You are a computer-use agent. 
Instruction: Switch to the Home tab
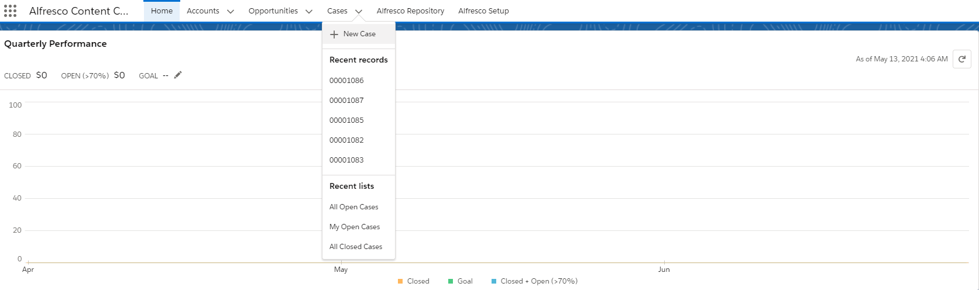pos(162,11)
